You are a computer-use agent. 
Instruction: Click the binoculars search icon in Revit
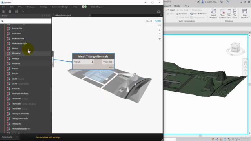pos(199,2)
